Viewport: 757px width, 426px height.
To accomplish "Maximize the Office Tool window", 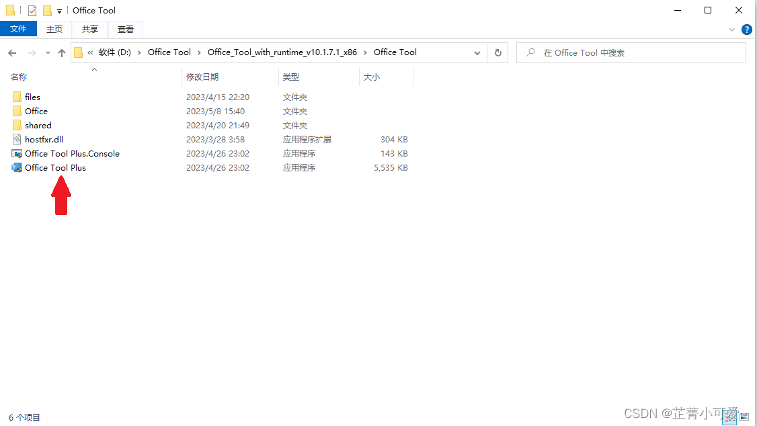I will pos(708,10).
